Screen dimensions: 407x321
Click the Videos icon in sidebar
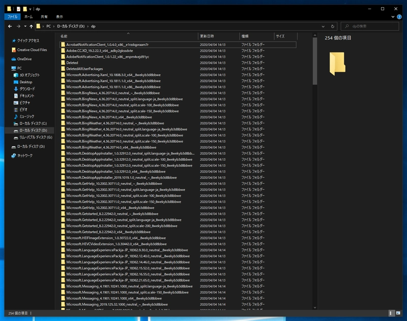(x=16, y=110)
